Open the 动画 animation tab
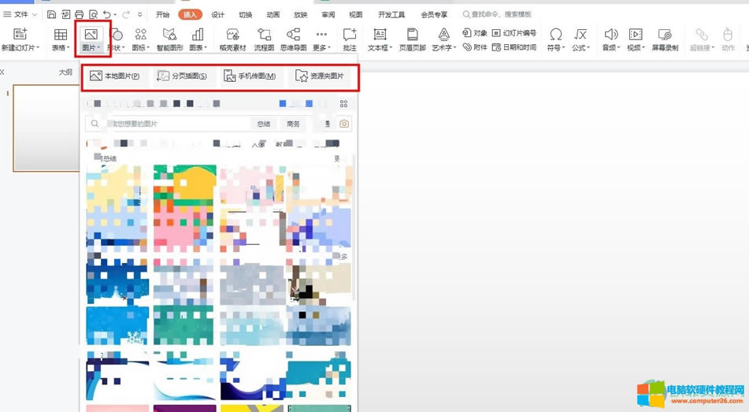This screenshot has width=749, height=412. tap(273, 14)
